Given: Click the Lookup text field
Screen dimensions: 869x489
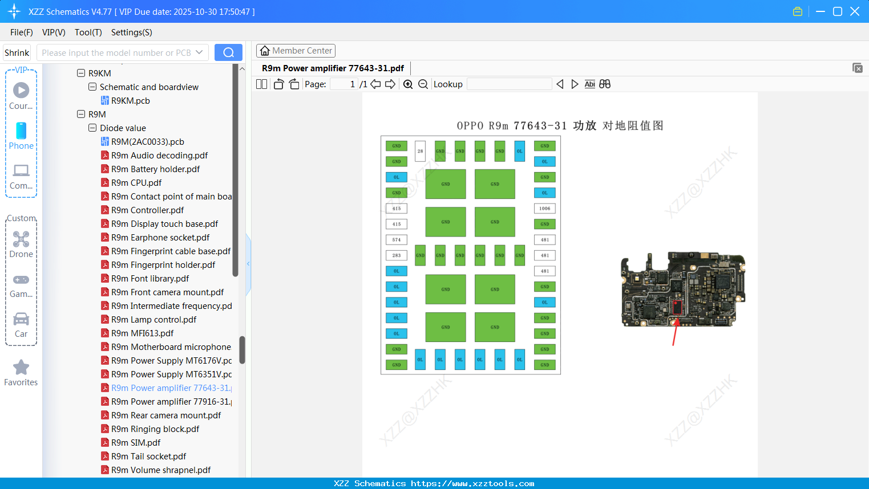Looking at the screenshot, I should (510, 84).
